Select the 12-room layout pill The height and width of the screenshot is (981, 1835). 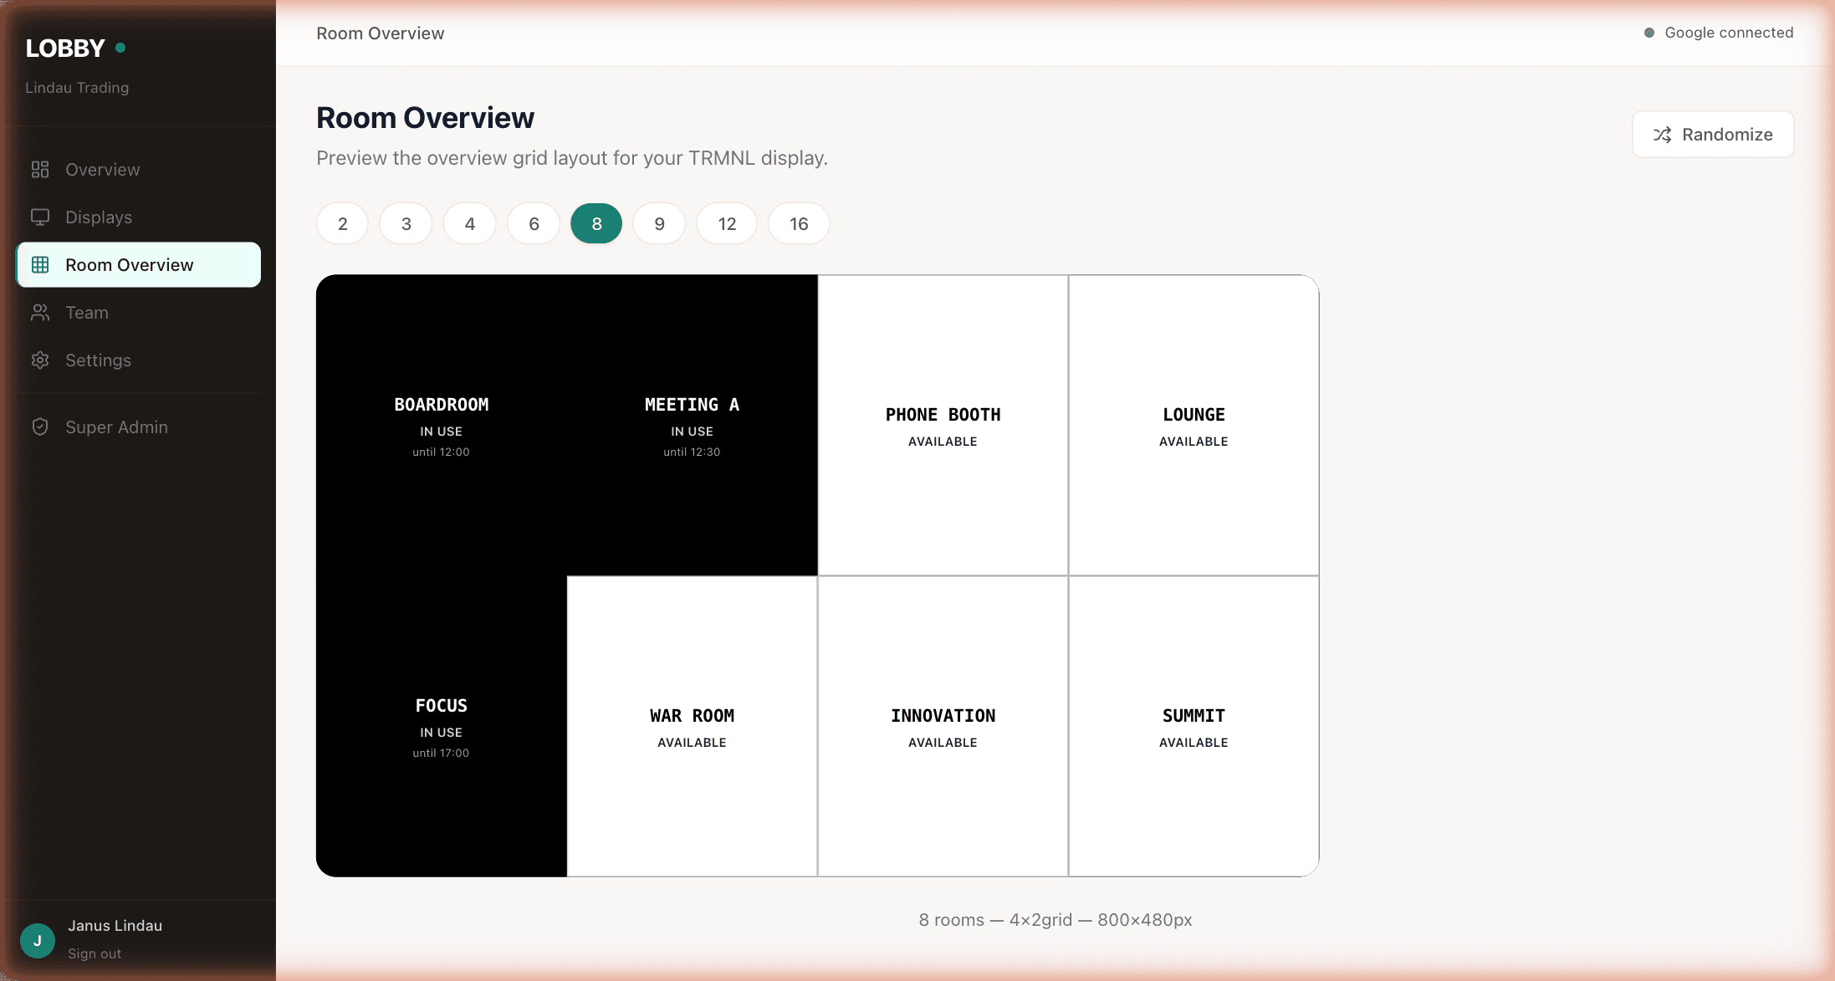point(727,223)
